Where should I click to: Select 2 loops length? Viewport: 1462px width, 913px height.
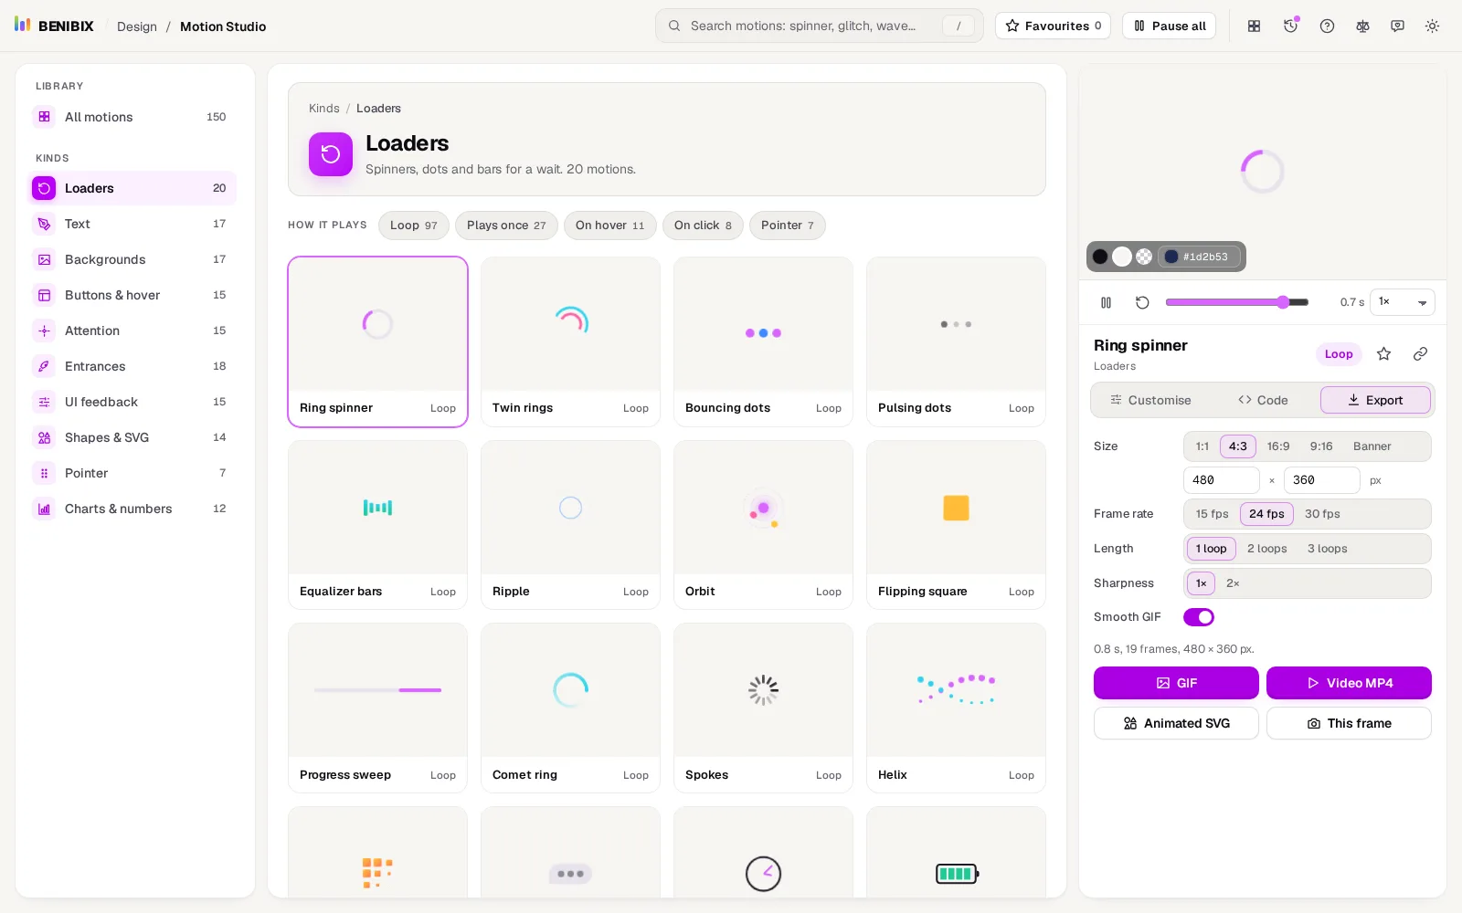1267,549
